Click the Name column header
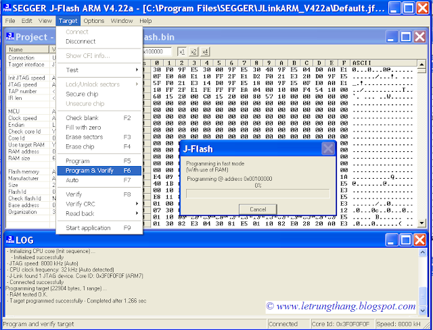 (x=28, y=49)
